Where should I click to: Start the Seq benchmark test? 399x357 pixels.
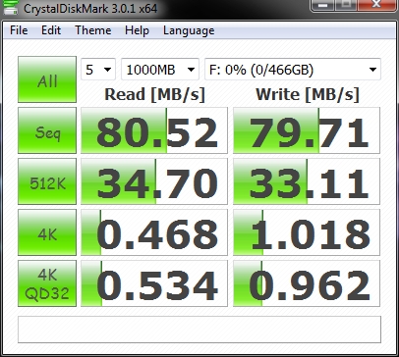[47, 130]
